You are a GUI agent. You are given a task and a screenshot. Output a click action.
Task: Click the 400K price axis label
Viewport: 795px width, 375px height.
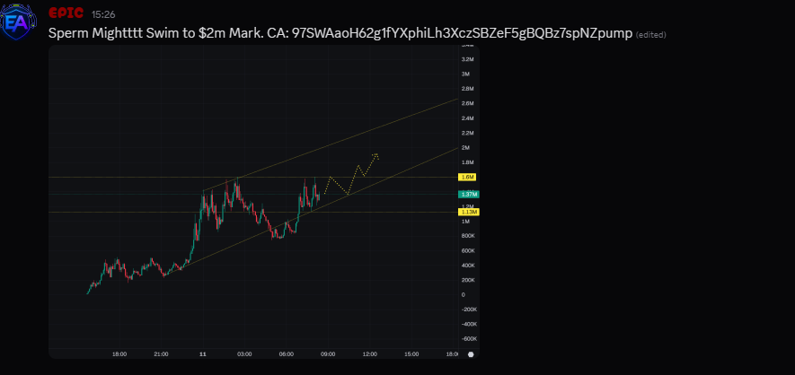click(468, 266)
